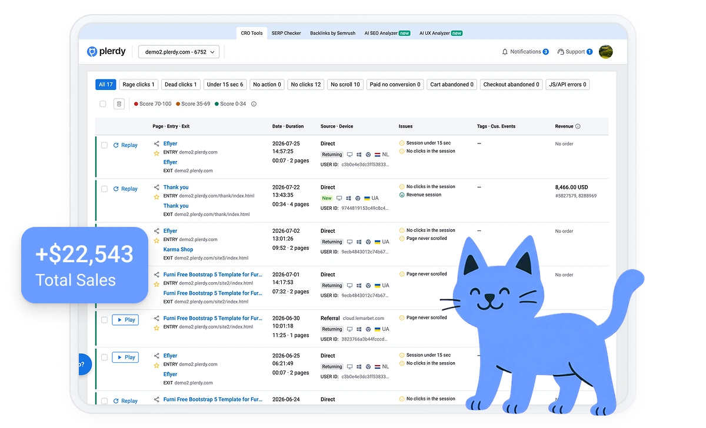Click the Plerdy logo
The image size is (706, 428).
106,52
